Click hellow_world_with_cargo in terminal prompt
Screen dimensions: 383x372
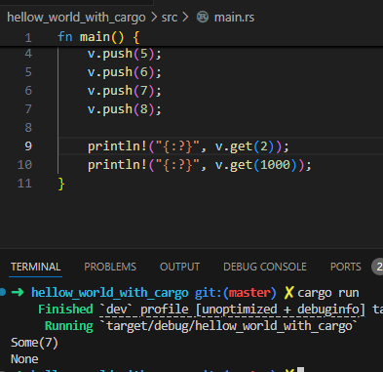click(x=110, y=293)
